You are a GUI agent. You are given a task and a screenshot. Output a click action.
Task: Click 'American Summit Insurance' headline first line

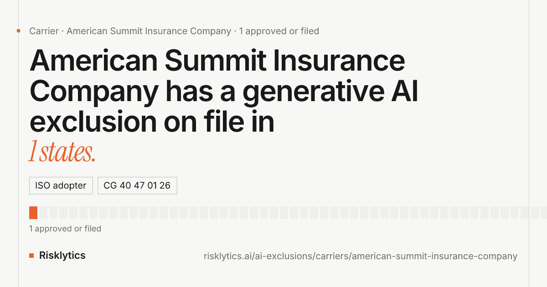217,60
